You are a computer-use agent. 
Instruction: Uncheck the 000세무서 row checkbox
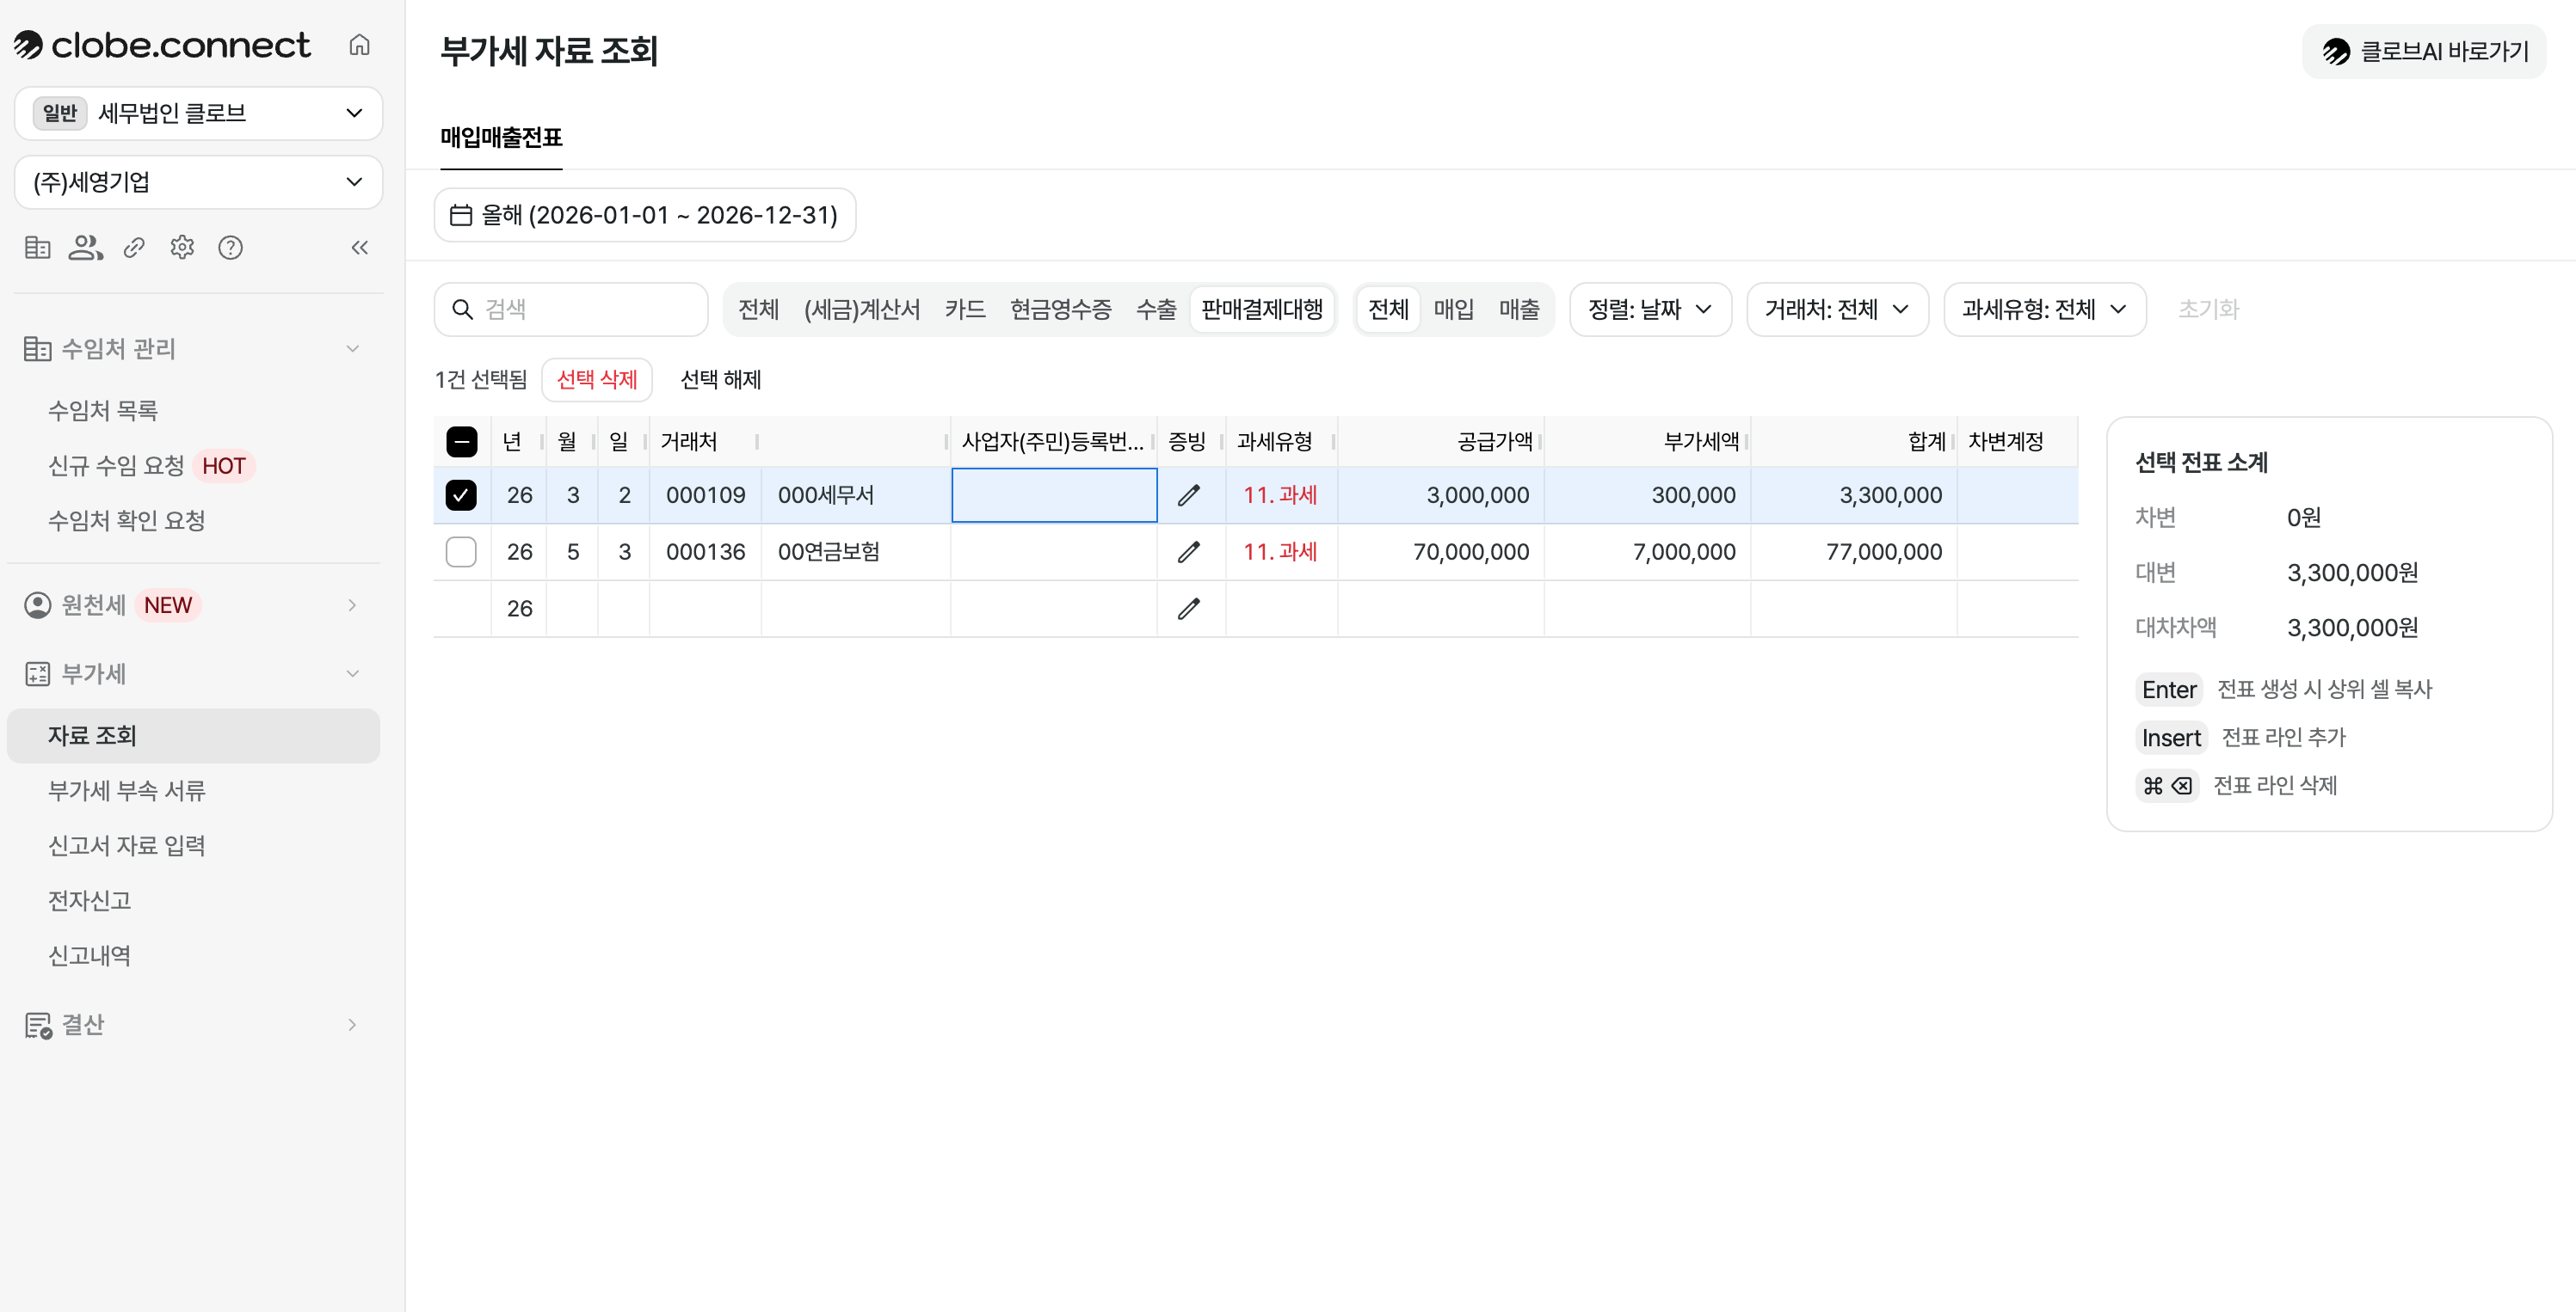(461, 494)
